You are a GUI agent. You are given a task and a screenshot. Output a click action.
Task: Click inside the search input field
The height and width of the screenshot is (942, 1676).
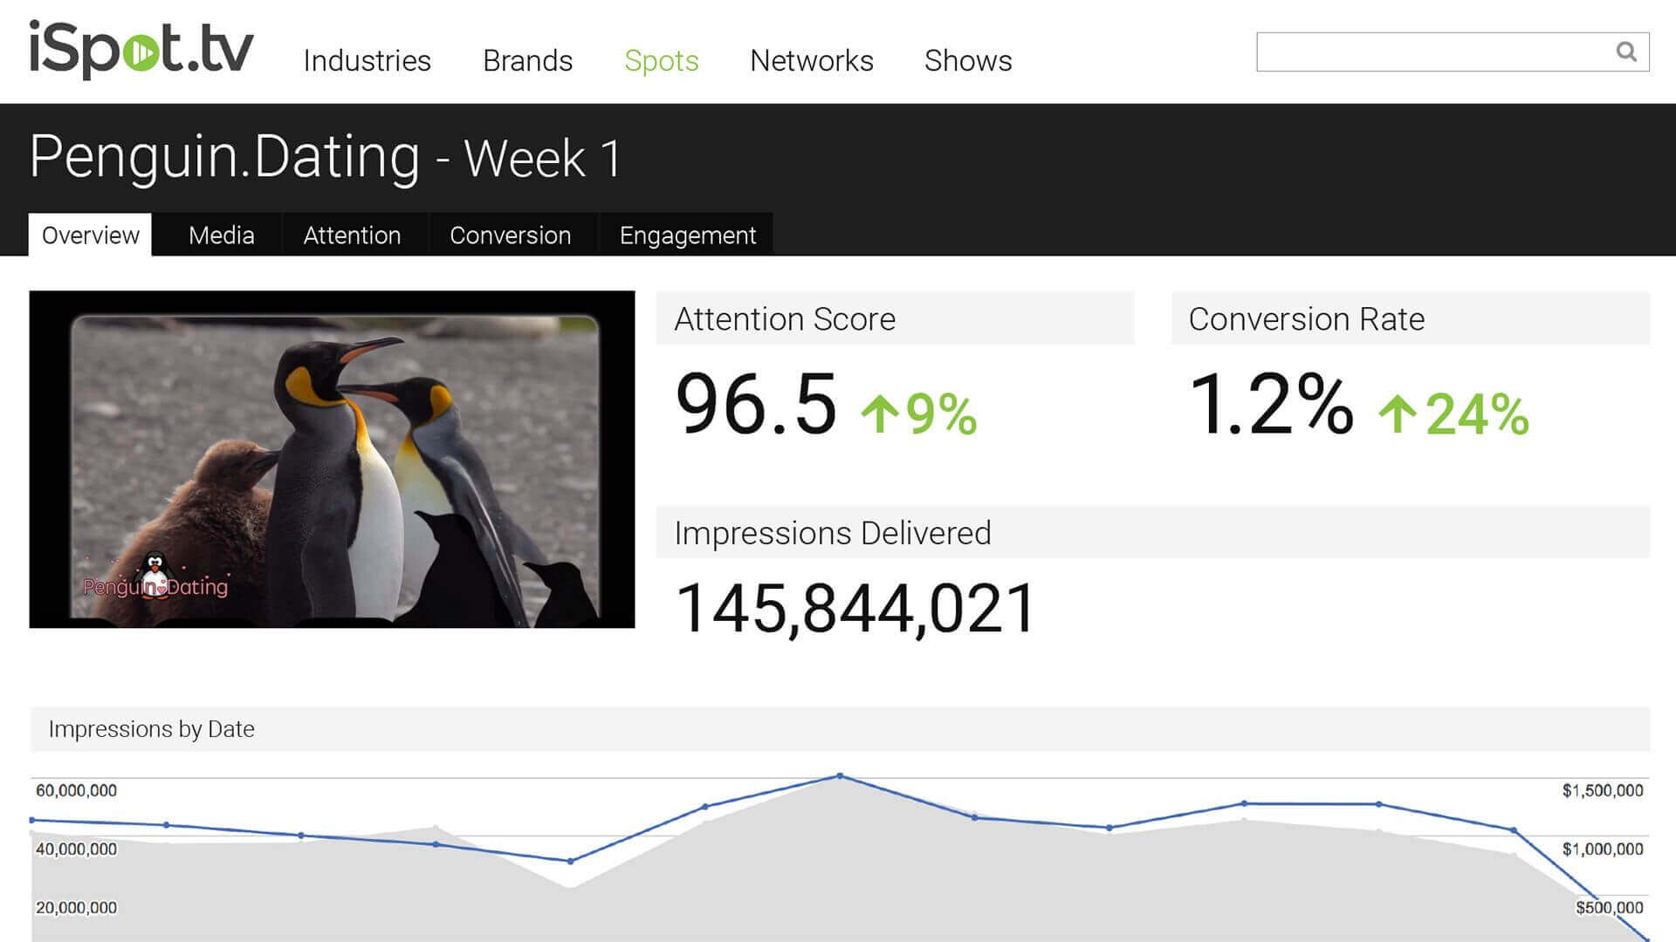(x=1453, y=51)
